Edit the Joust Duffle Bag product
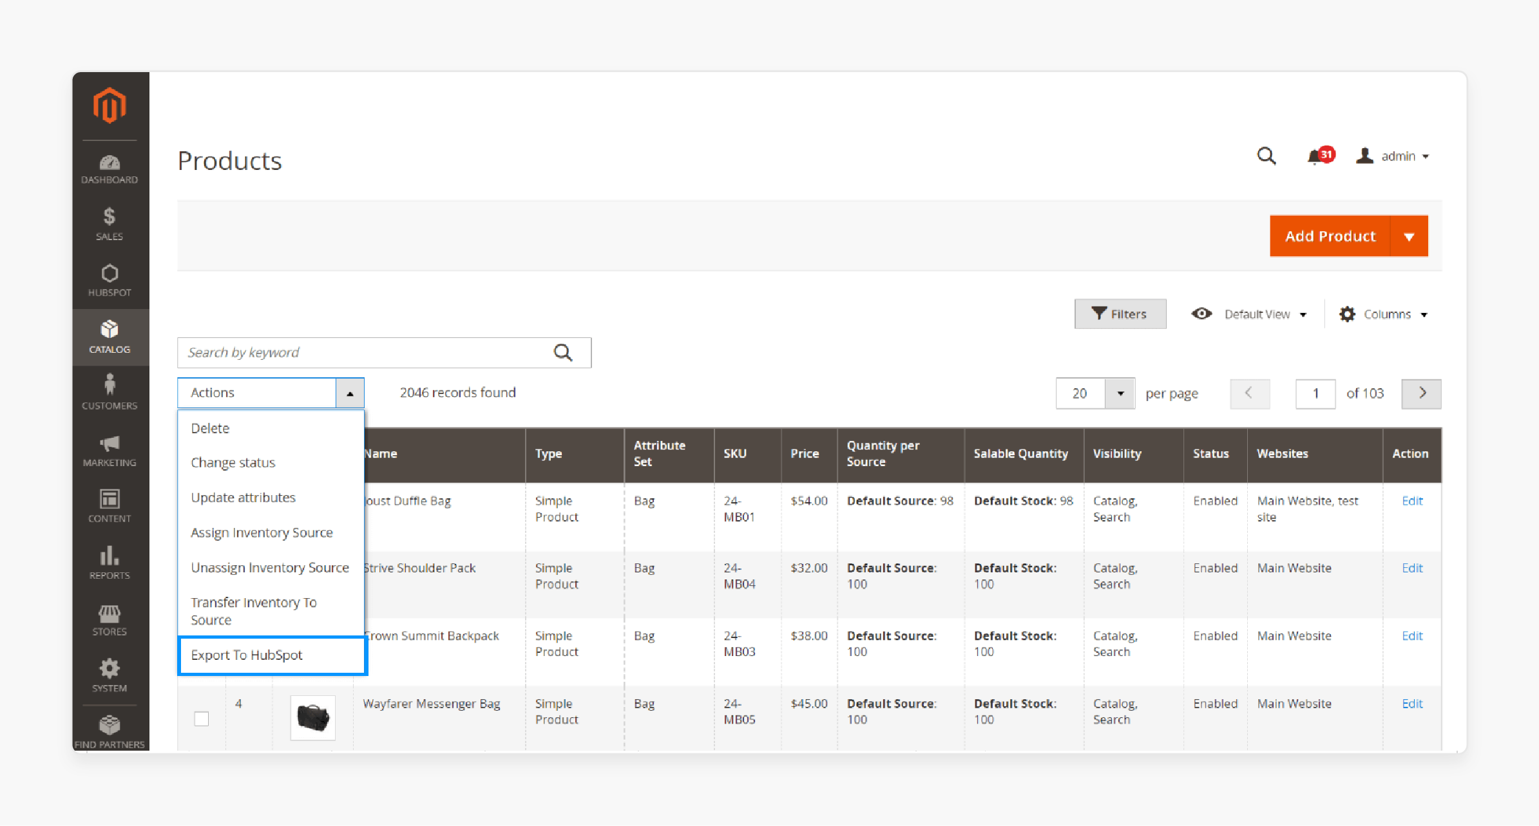Screen dimensions: 1539x826 pyautogui.click(x=1412, y=501)
